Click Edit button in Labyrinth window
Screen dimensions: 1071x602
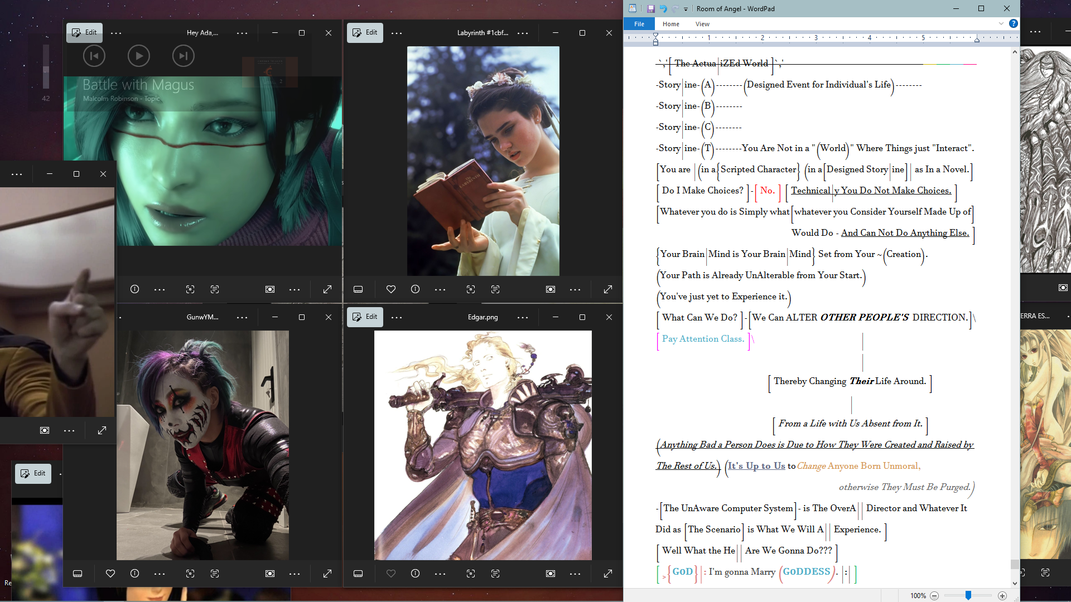tap(365, 32)
